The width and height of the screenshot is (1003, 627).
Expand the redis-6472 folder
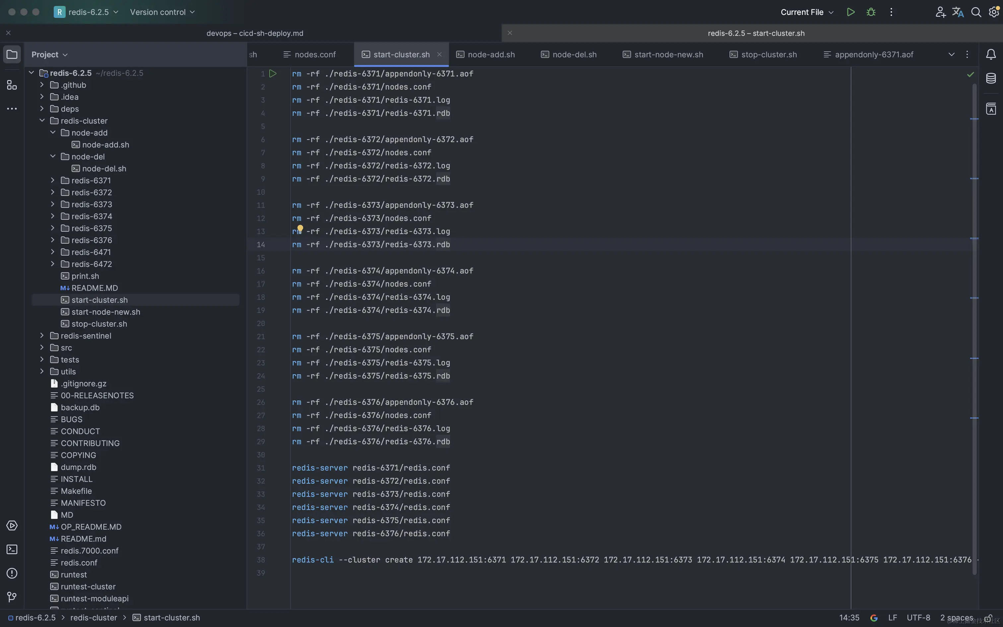(x=53, y=263)
